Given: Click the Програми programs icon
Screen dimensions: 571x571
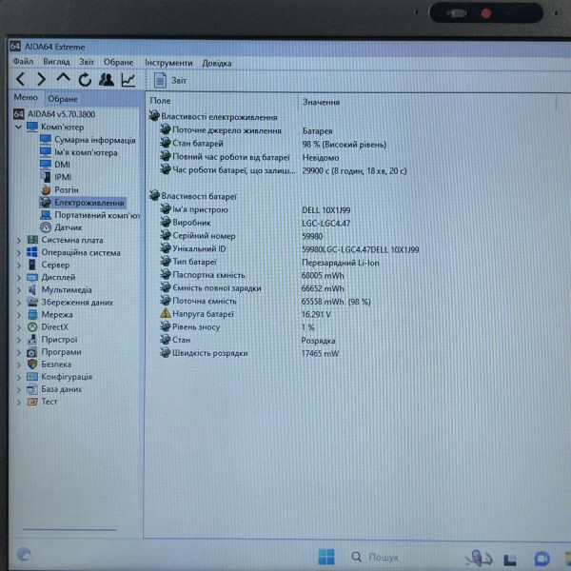Looking at the screenshot, I should point(32,352).
